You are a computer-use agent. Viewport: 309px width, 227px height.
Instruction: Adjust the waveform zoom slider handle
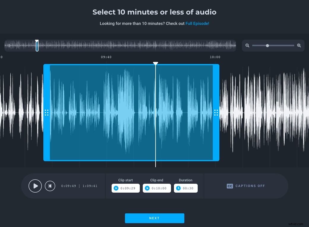coord(267,45)
